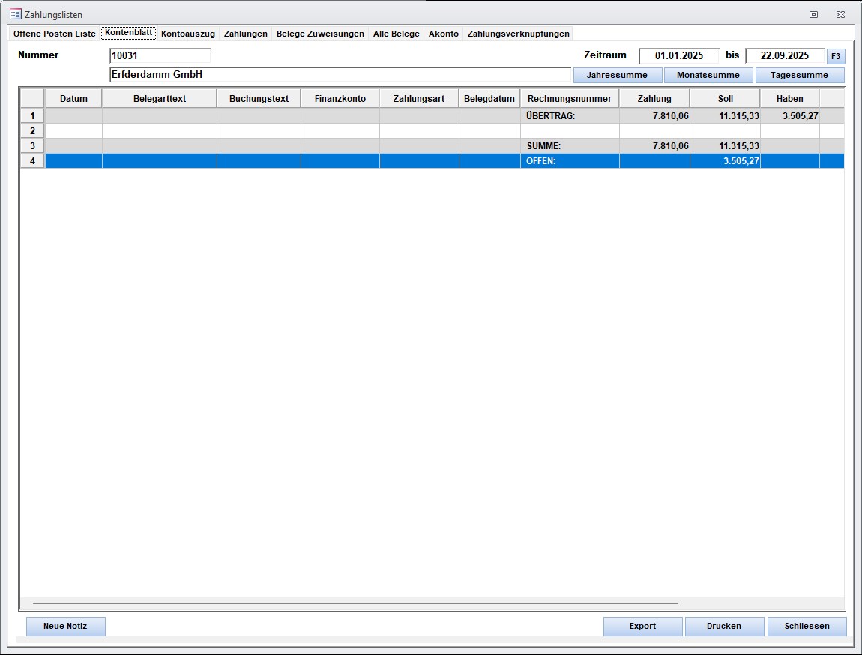Open the Zahlungsverknüpfungen tab
The image size is (862, 655).
[518, 34]
